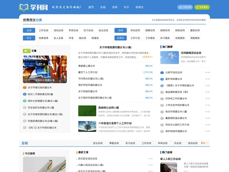This screenshot has height=172, width=229.
Task: Open 保护学校环境的建议书 article
Action: (x=90, y=85)
